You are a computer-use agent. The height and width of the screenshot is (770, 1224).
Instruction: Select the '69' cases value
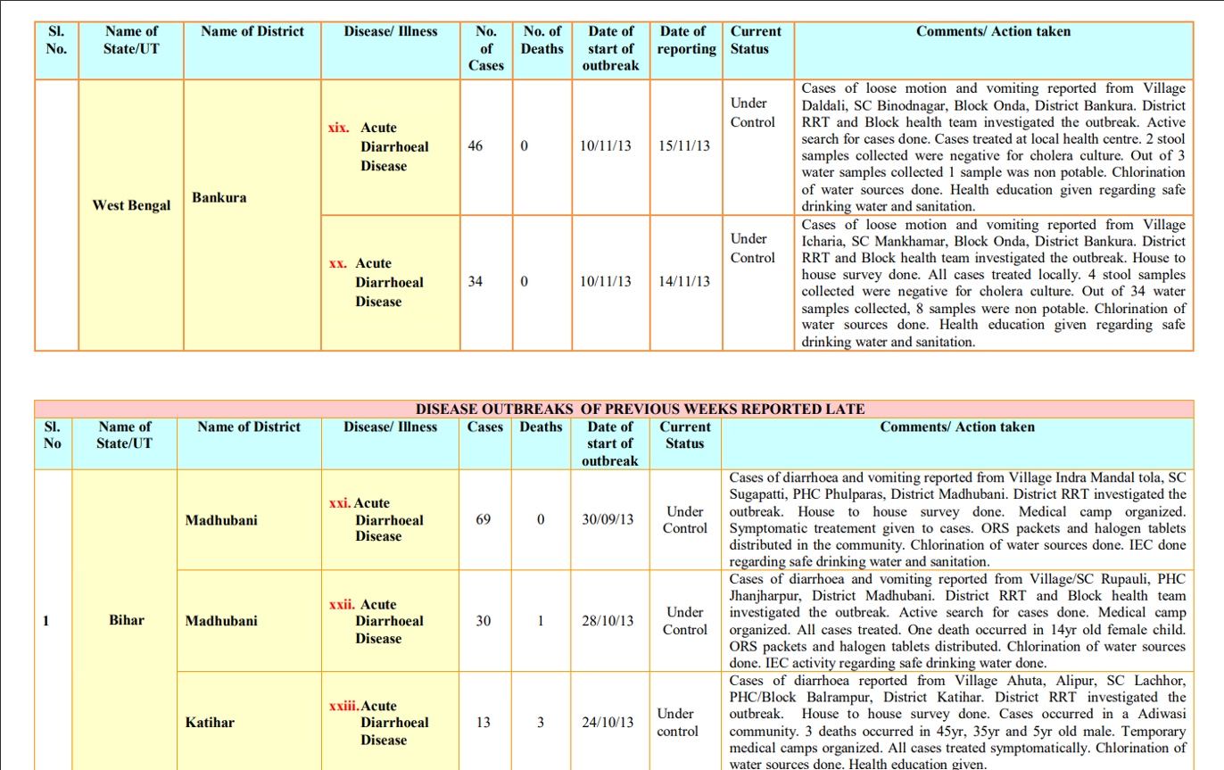coord(484,519)
